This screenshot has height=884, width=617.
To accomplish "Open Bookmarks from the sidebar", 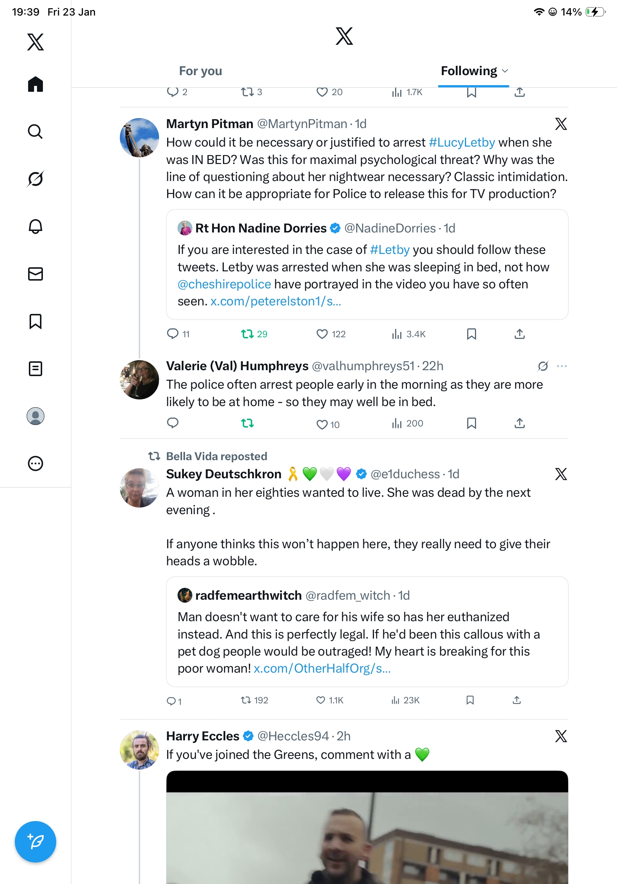I will tap(35, 321).
